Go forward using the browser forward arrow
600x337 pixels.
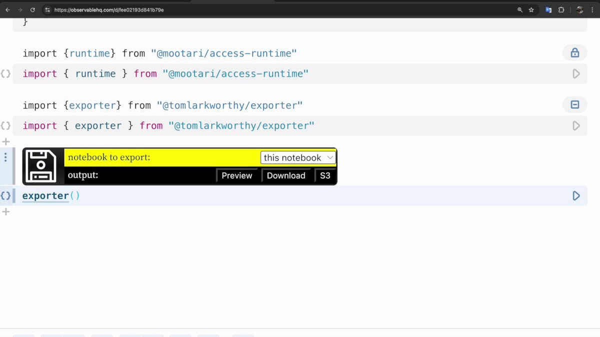(x=20, y=9)
